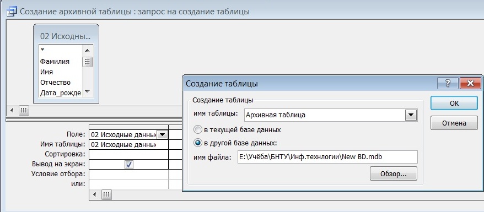Click the query window icon in title bar
This screenshot has height=212, width=484.
click(x=12, y=12)
